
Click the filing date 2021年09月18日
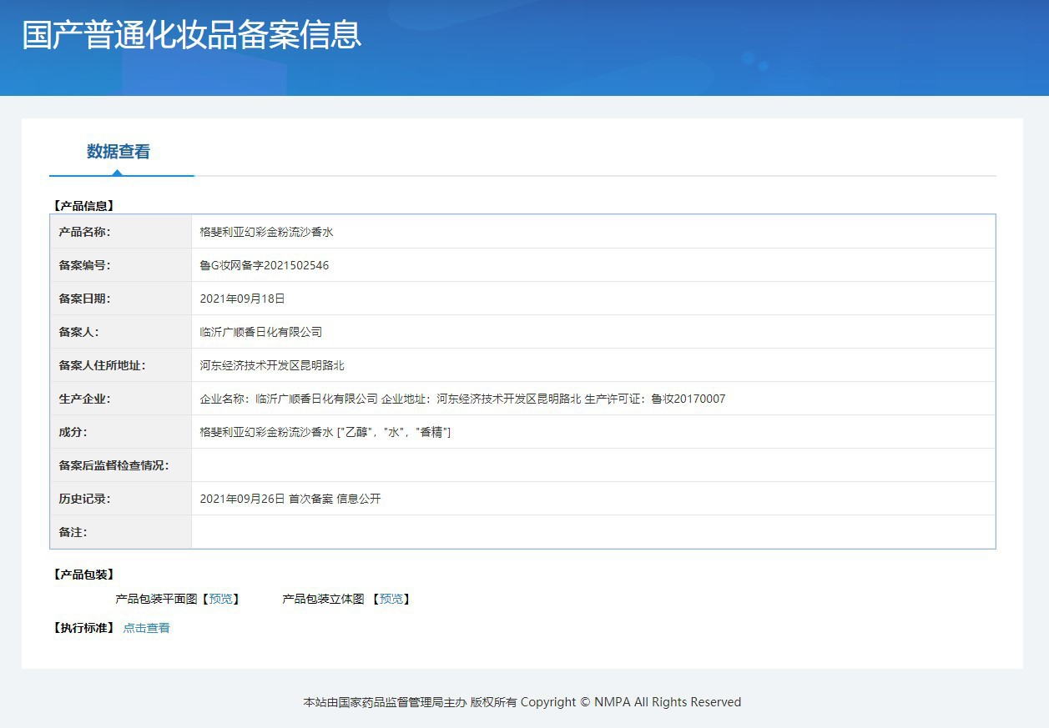pyautogui.click(x=242, y=299)
